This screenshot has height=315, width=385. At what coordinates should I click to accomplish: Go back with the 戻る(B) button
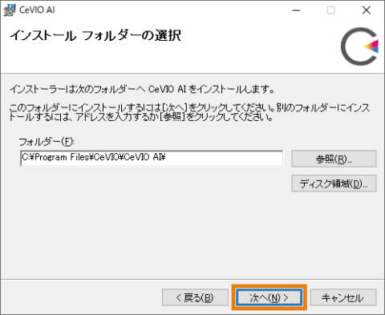point(195,297)
